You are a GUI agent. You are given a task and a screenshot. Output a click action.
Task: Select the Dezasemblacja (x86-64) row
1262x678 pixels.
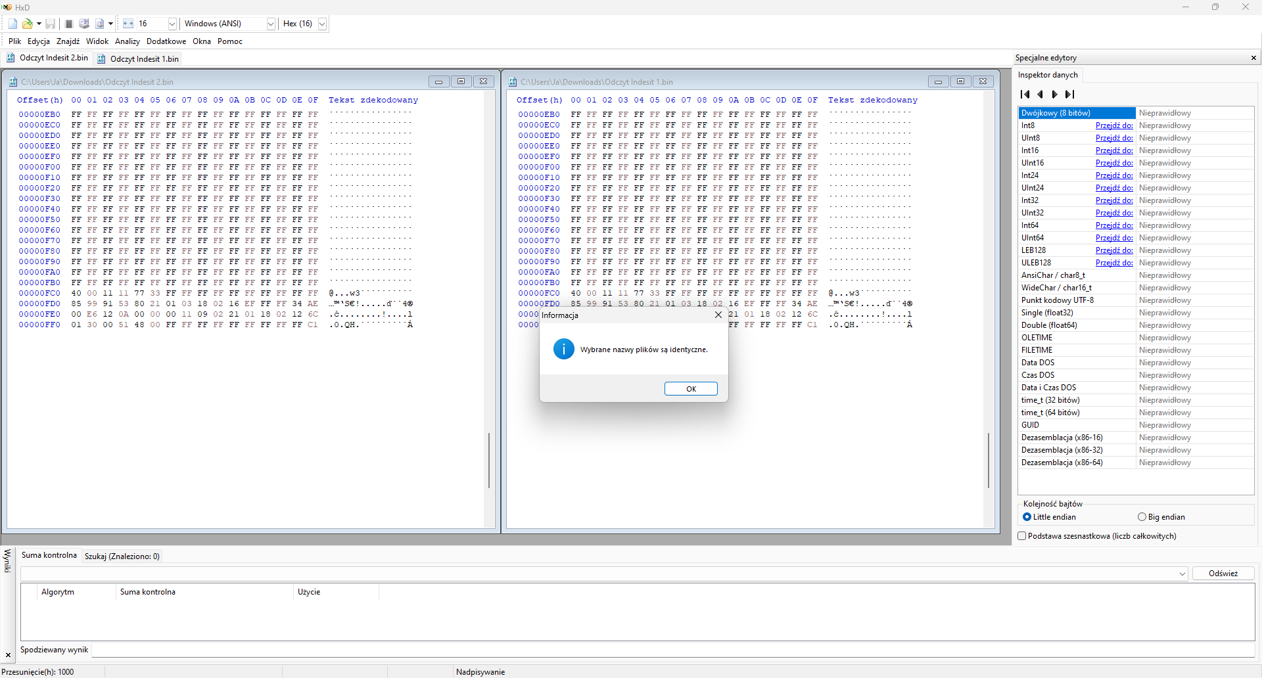1136,463
